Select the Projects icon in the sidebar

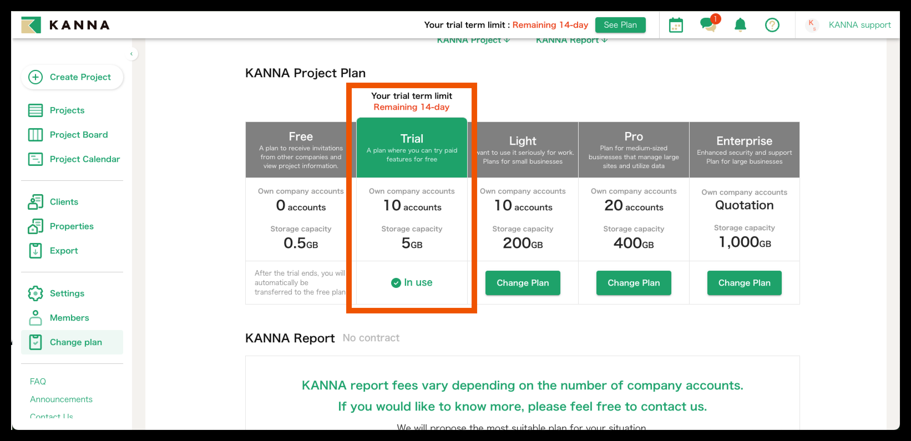pos(36,110)
